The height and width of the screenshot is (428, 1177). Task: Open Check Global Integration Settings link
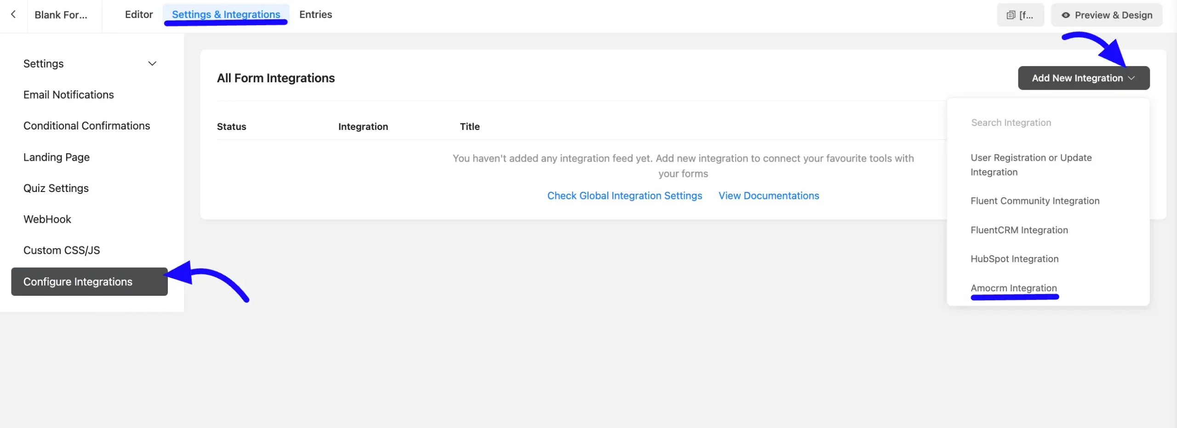[624, 195]
